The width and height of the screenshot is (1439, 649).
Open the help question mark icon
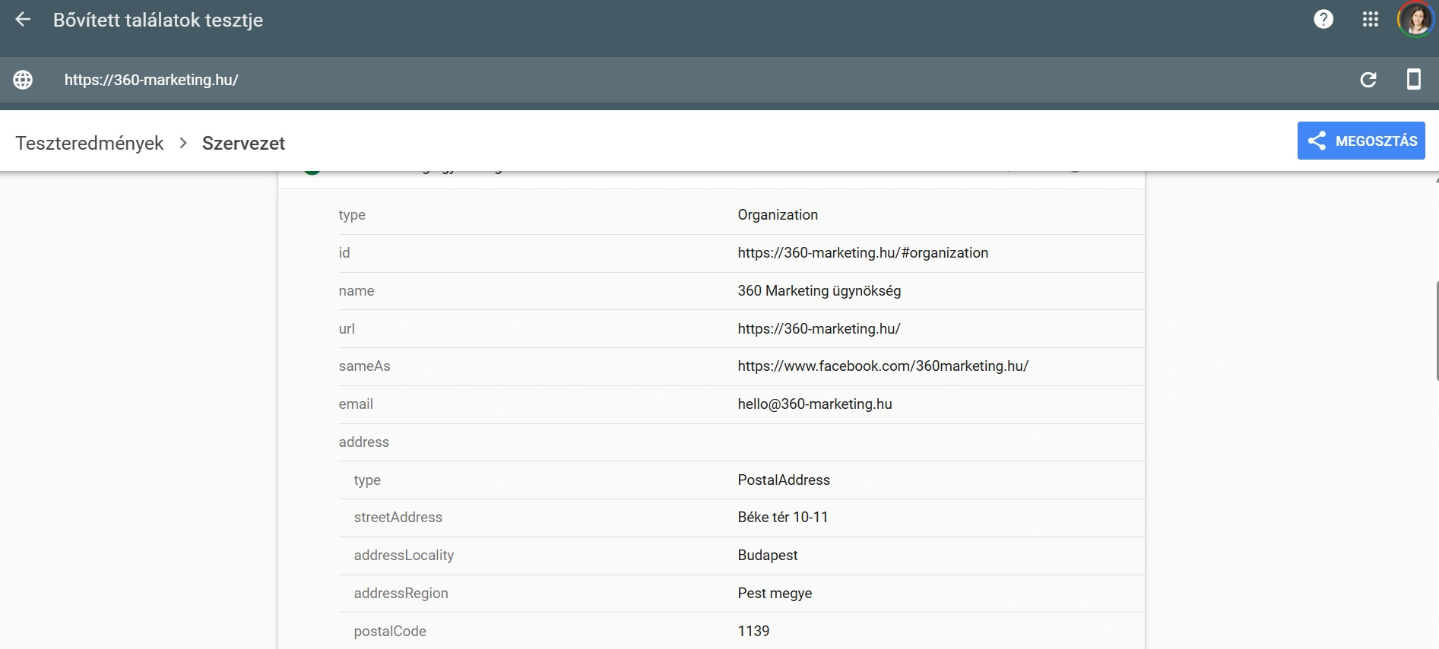[1323, 20]
